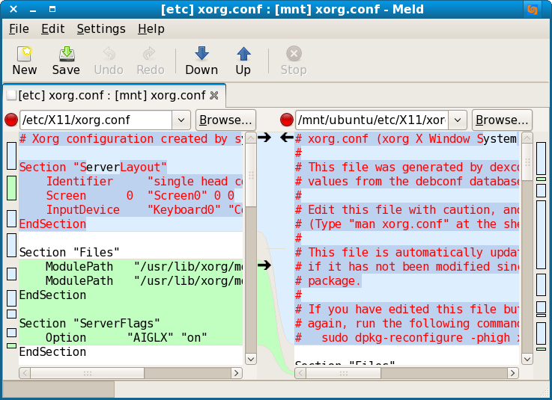Click the left pane vertical scrollbar thumb

pos(251,175)
